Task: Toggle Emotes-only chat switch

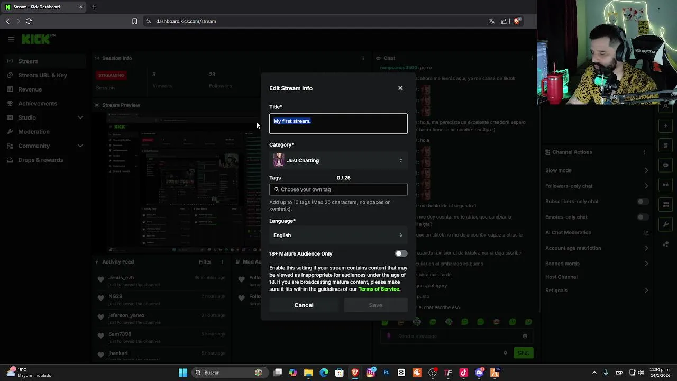Action: point(642,217)
